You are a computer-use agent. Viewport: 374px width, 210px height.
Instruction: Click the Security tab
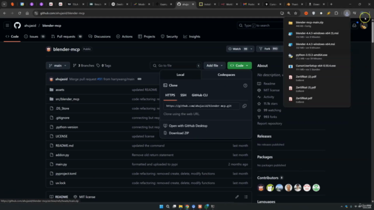pyautogui.click(x=169, y=36)
